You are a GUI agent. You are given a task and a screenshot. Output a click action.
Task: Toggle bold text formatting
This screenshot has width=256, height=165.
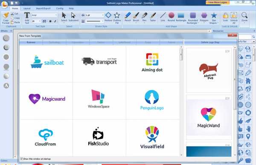click(50, 21)
